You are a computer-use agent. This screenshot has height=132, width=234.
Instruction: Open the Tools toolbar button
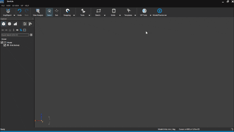[x=83, y=12]
